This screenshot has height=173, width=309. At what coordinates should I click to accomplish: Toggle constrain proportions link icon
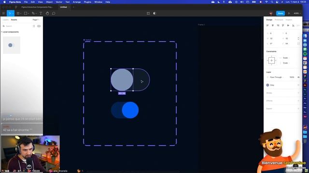[x=298, y=38]
